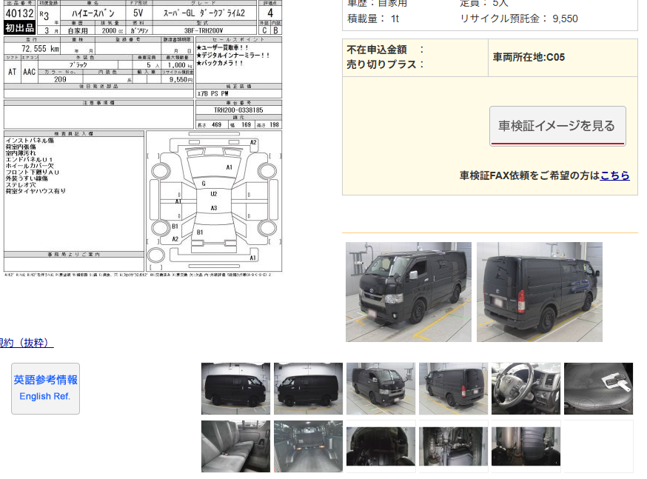This screenshot has width=647, height=479.
Task: View the middle underbody chassis thumbnail
Action: (x=453, y=446)
